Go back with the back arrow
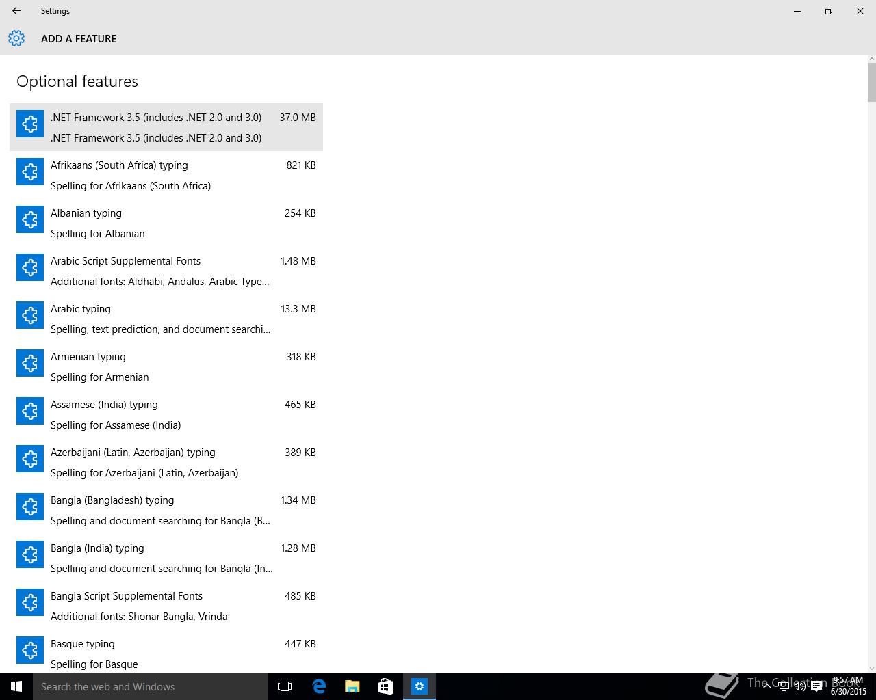The height and width of the screenshot is (700, 876). [16, 11]
